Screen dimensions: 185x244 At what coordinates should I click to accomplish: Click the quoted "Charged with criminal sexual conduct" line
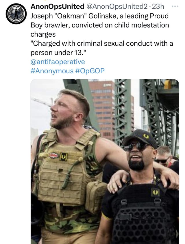[102, 43]
